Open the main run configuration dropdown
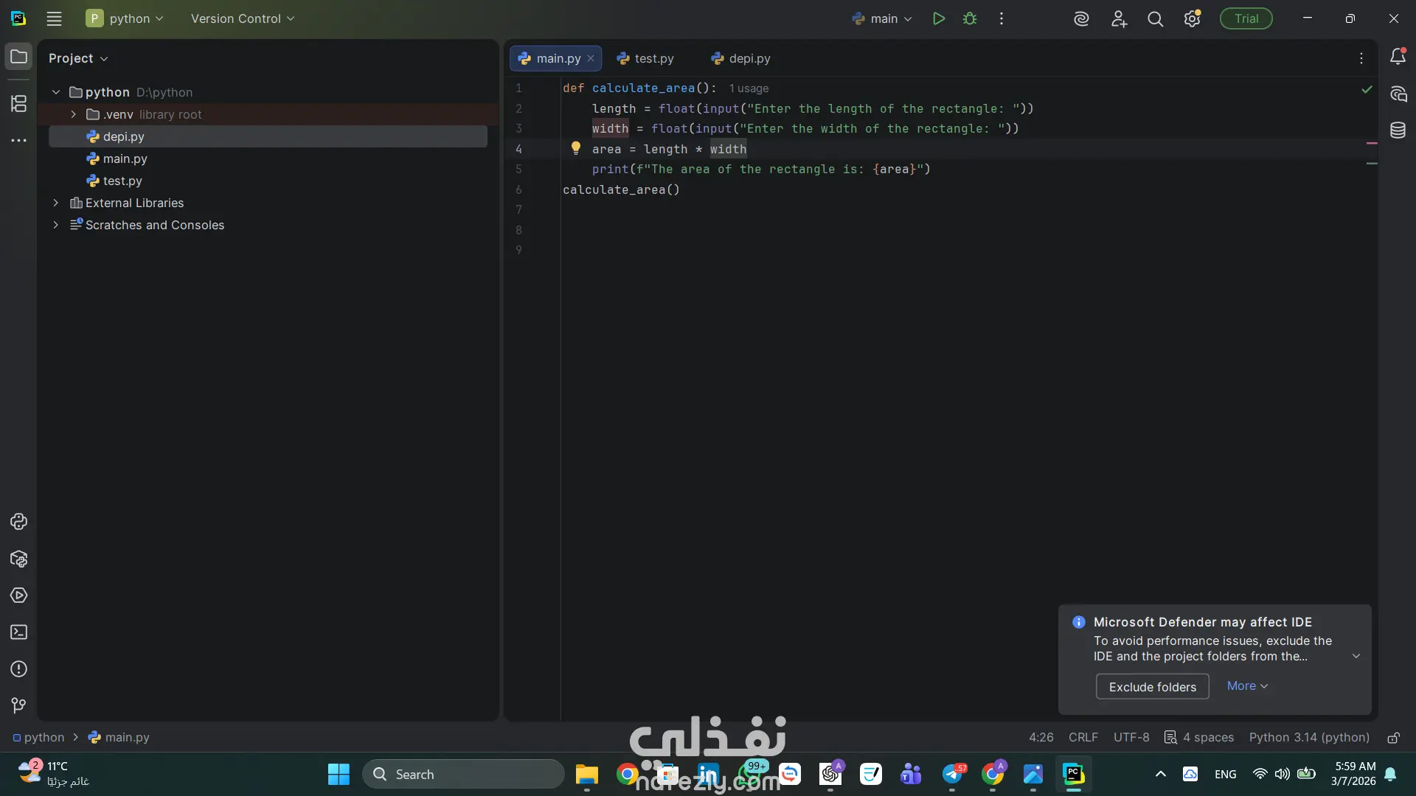This screenshot has height=796, width=1416. pos(883,18)
